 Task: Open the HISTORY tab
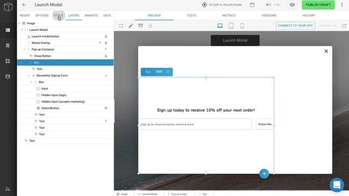point(309,15)
